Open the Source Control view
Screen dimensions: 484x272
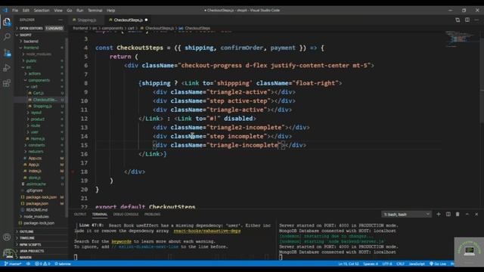click(x=7, y=53)
